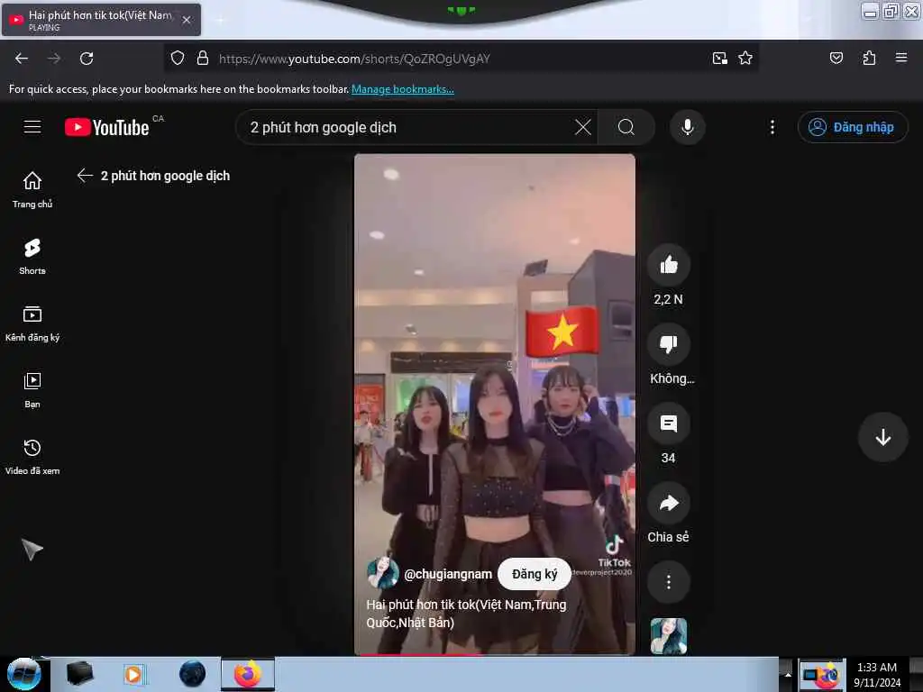The height and width of the screenshot is (692, 923).
Task: Like the short video
Action: 669,265
